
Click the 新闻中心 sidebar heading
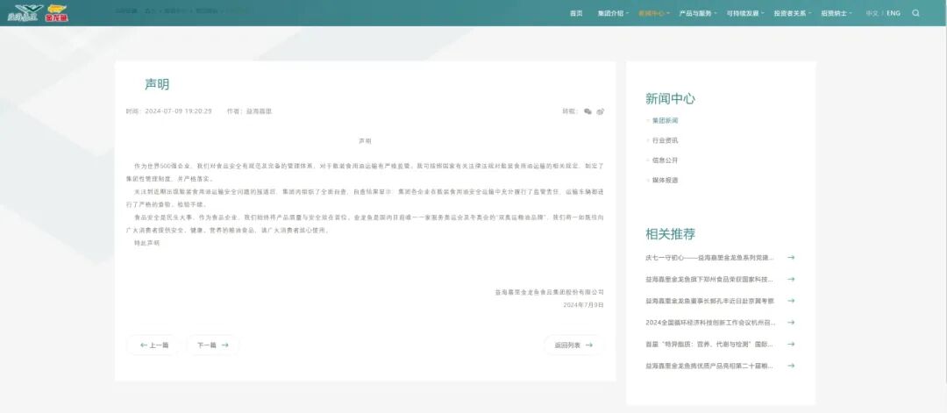click(670, 98)
